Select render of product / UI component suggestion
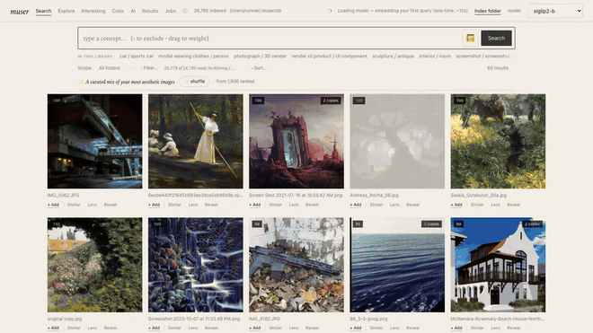The height and width of the screenshot is (333, 593). [329, 56]
